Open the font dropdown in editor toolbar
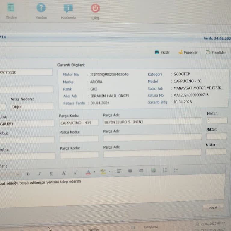This screenshot has height=231, width=231. (x=18, y=174)
